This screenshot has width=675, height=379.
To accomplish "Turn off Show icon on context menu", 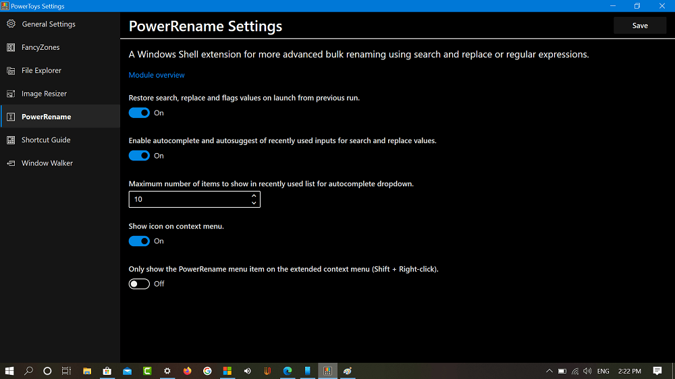I will (139, 241).
